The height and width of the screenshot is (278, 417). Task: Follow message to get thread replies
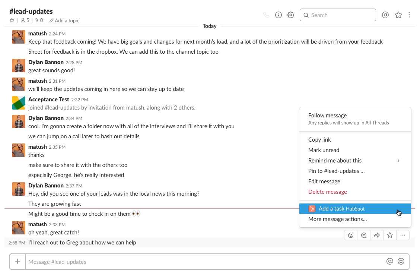[x=327, y=116]
